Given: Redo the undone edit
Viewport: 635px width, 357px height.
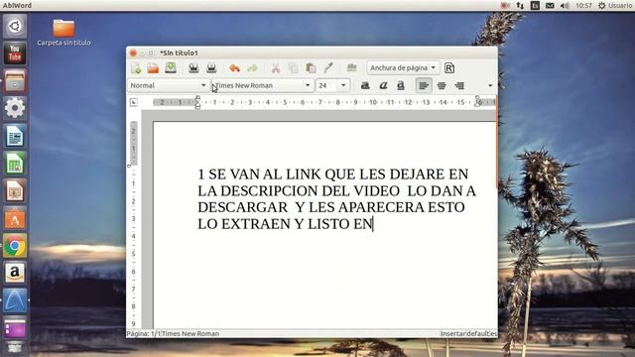Looking at the screenshot, I should click(x=252, y=68).
